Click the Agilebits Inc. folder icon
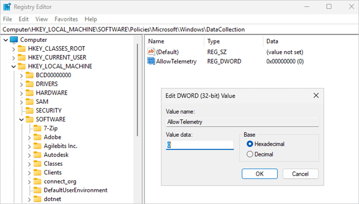 click(x=37, y=146)
